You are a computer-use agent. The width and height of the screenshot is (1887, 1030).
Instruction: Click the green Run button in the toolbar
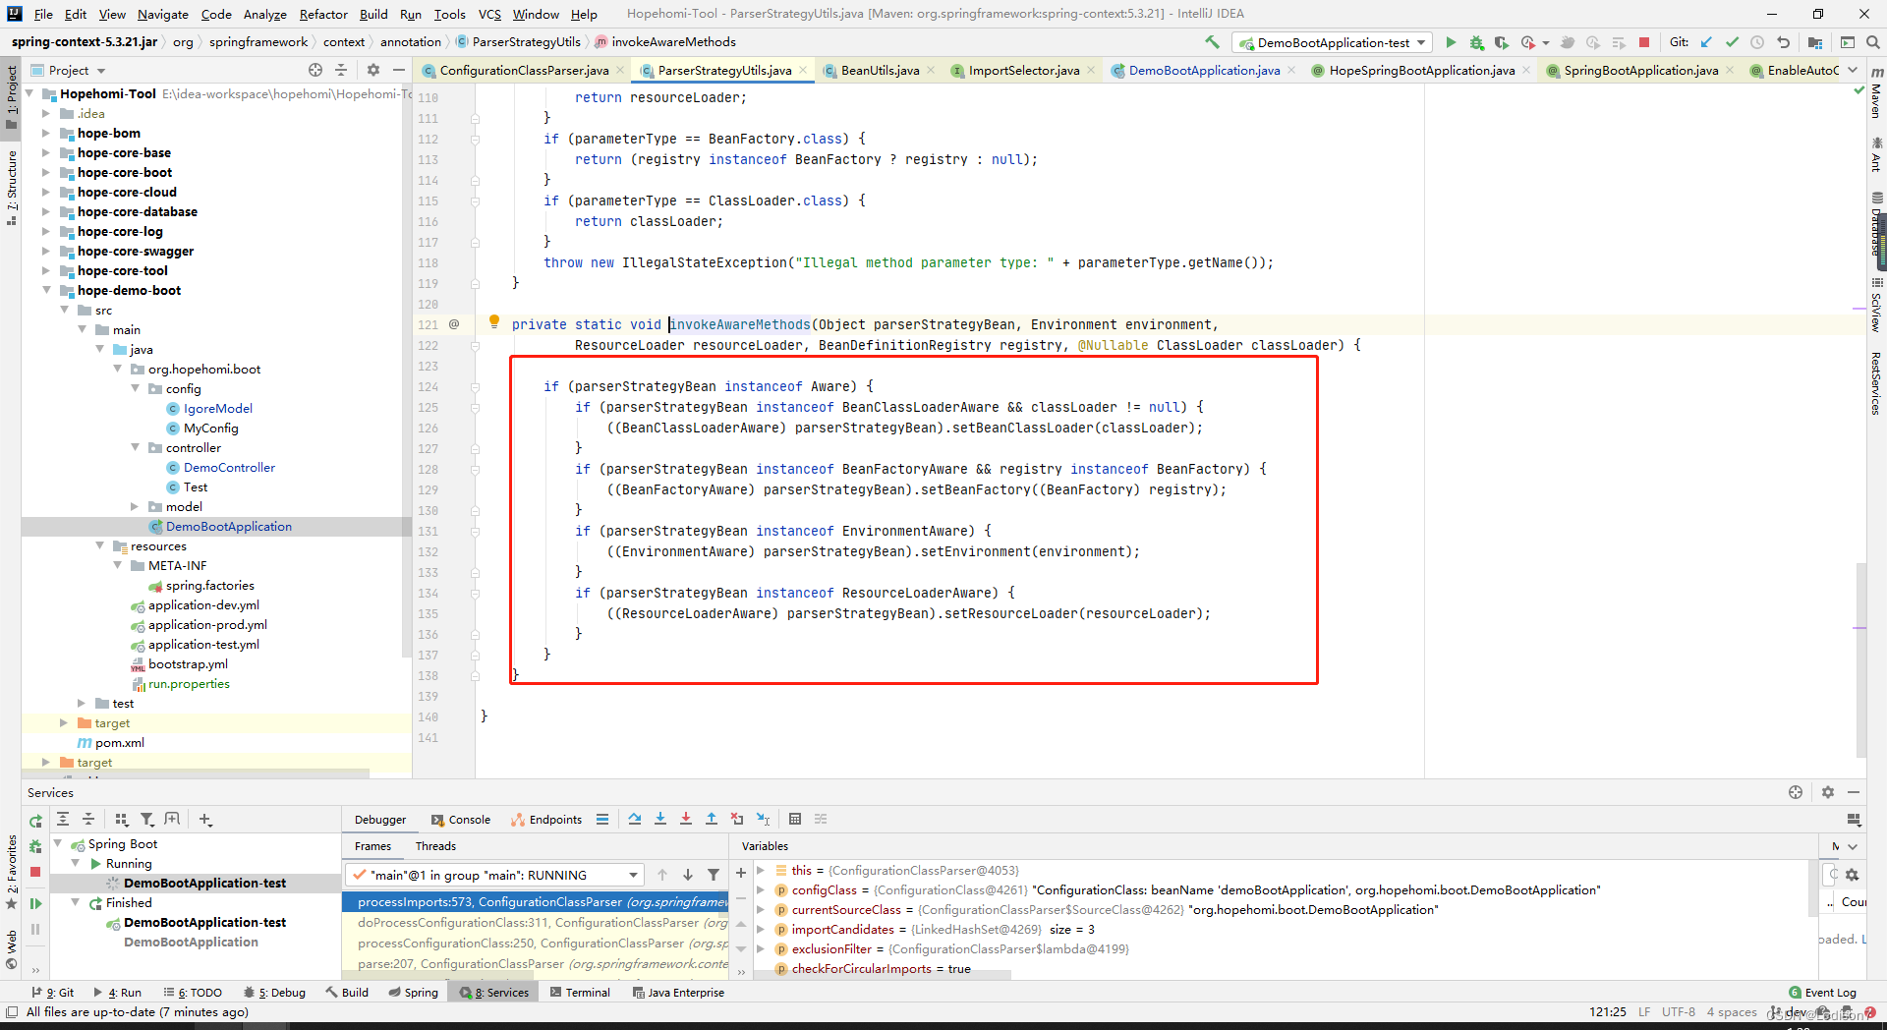pyautogui.click(x=1451, y=42)
